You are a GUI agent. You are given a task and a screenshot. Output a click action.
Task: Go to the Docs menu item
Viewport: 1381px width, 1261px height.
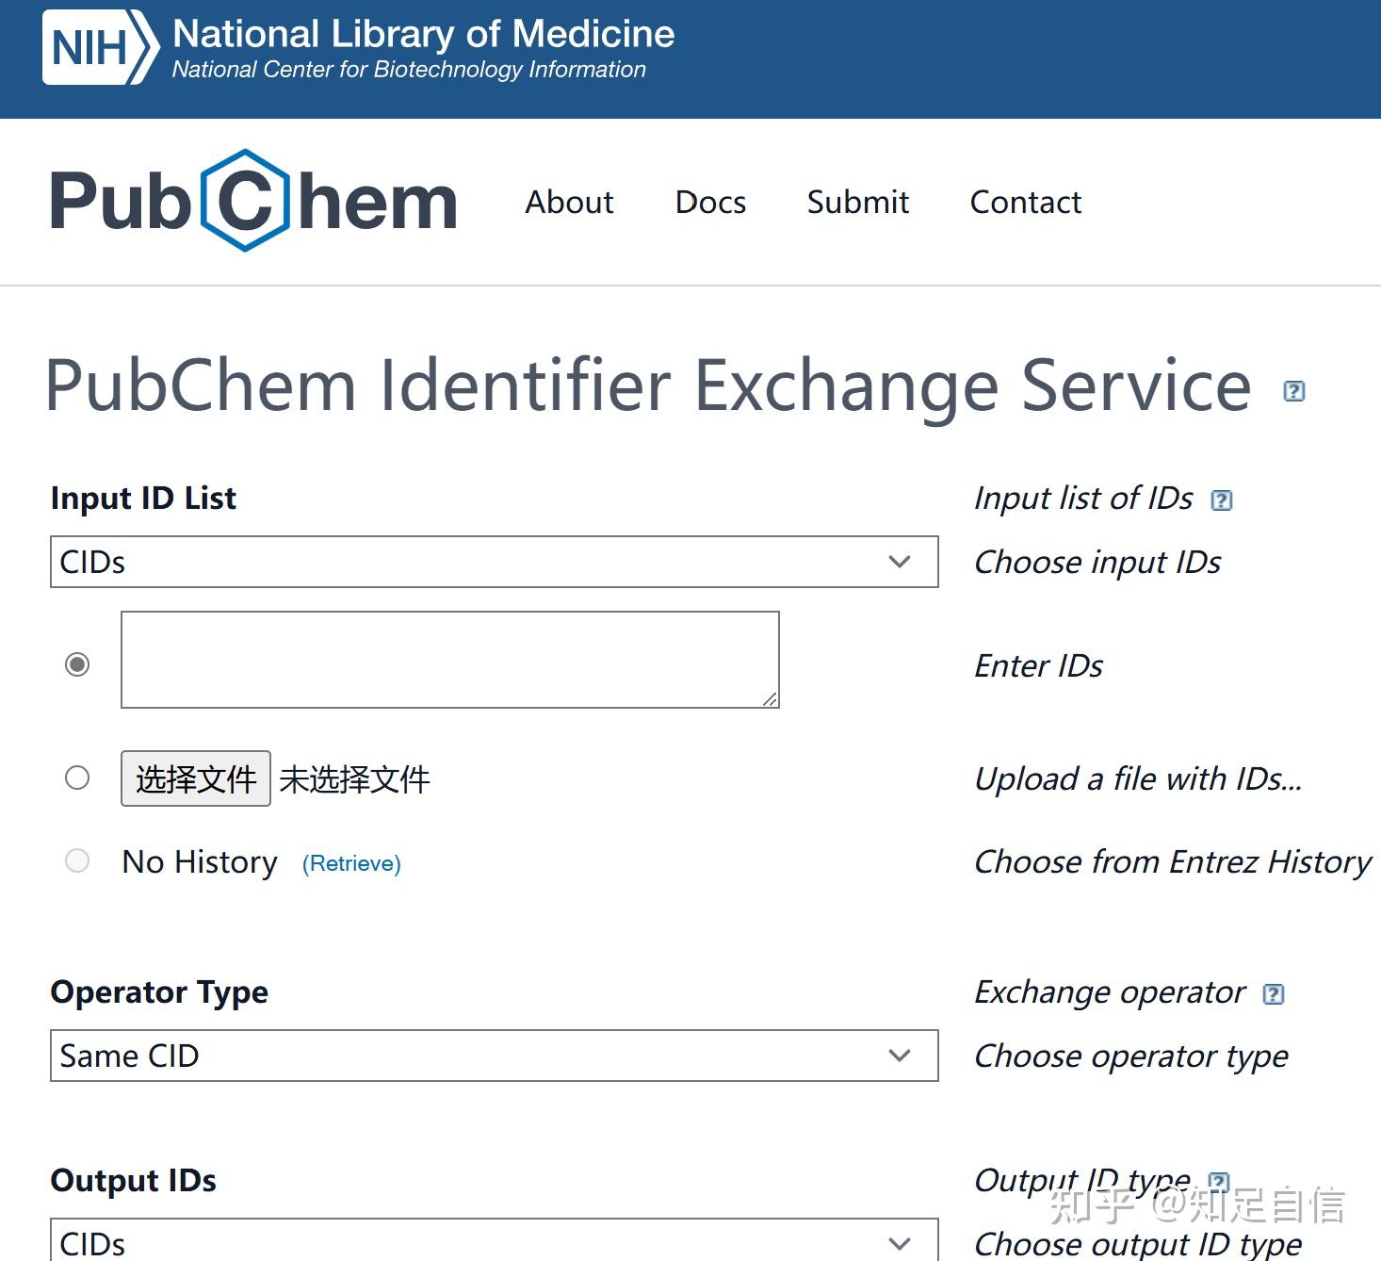(710, 202)
